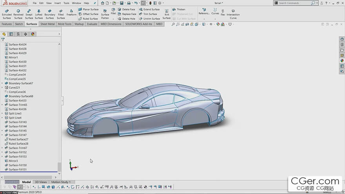The height and width of the screenshot is (194, 345).
Task: Select the Freeform tool
Action: [x=71, y=13]
